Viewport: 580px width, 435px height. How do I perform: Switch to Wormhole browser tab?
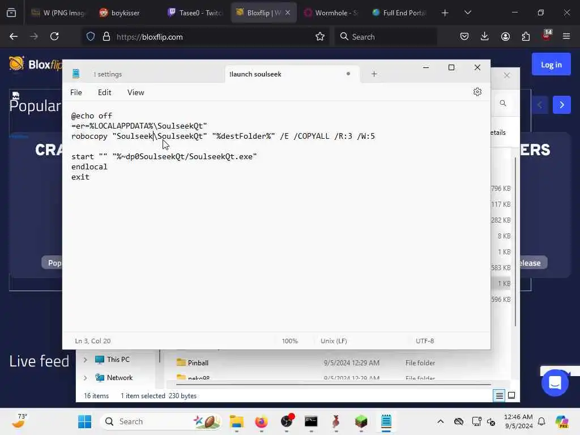[331, 13]
